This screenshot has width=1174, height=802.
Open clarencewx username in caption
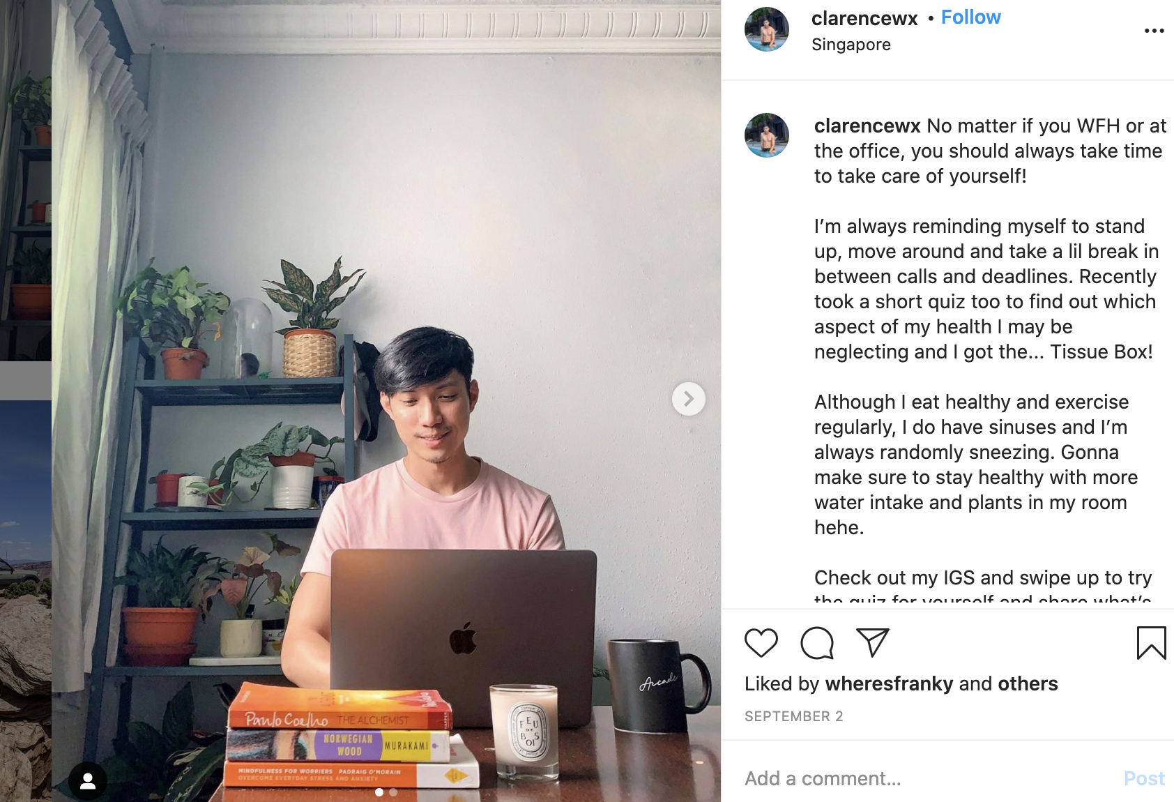867,126
